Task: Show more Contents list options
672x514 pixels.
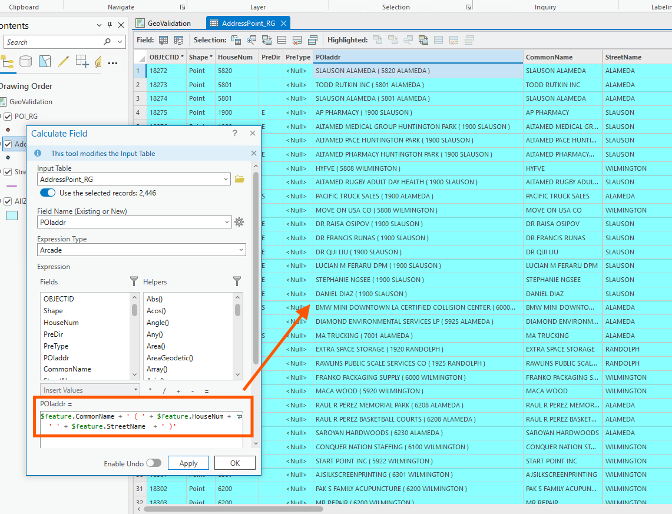Action: tap(112, 63)
